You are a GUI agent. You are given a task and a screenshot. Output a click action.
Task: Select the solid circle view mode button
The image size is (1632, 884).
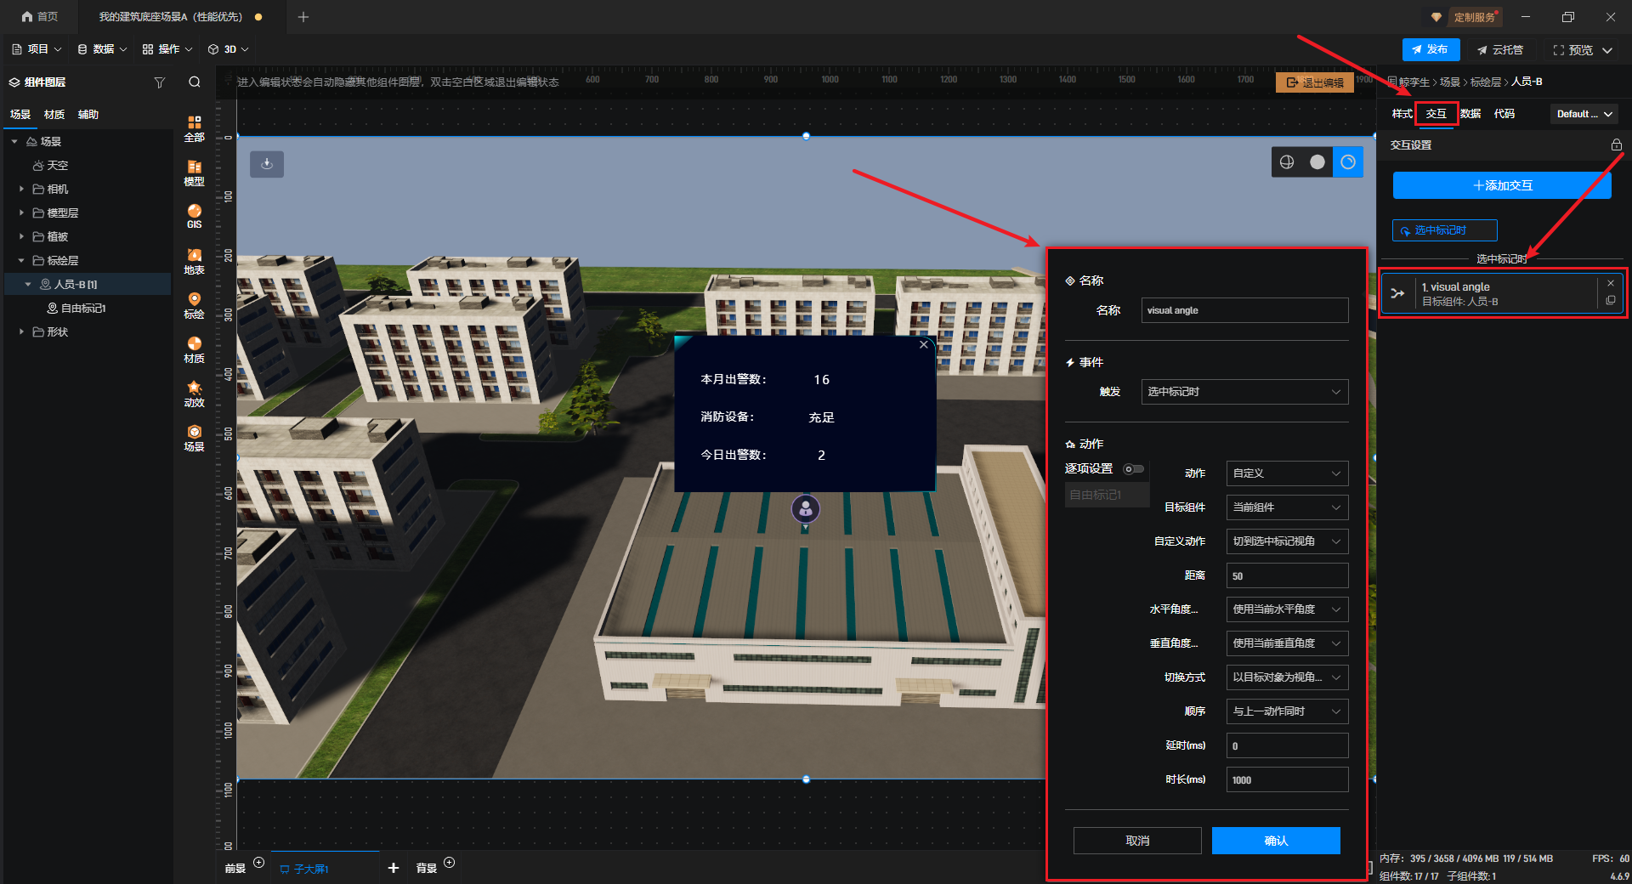(x=1317, y=162)
